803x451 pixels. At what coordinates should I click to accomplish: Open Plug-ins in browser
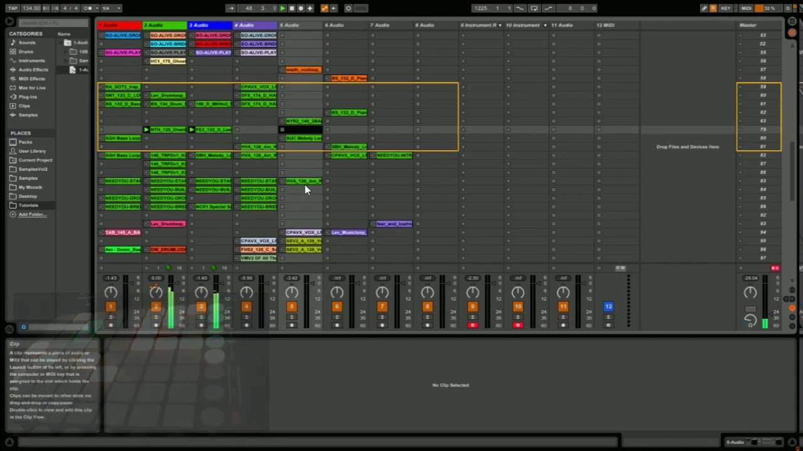coord(28,97)
